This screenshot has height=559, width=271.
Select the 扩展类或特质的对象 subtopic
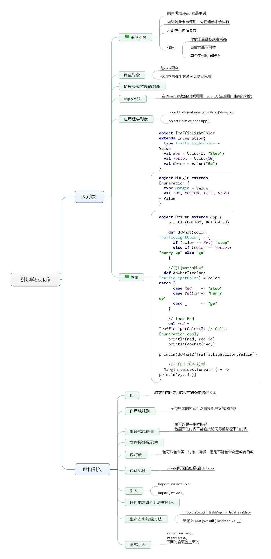(142, 87)
